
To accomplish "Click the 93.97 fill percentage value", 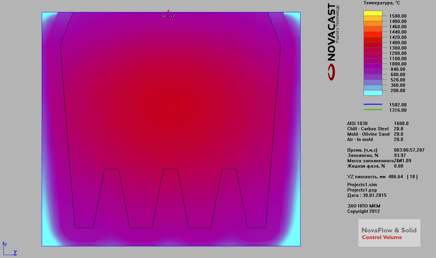I will 400,155.
